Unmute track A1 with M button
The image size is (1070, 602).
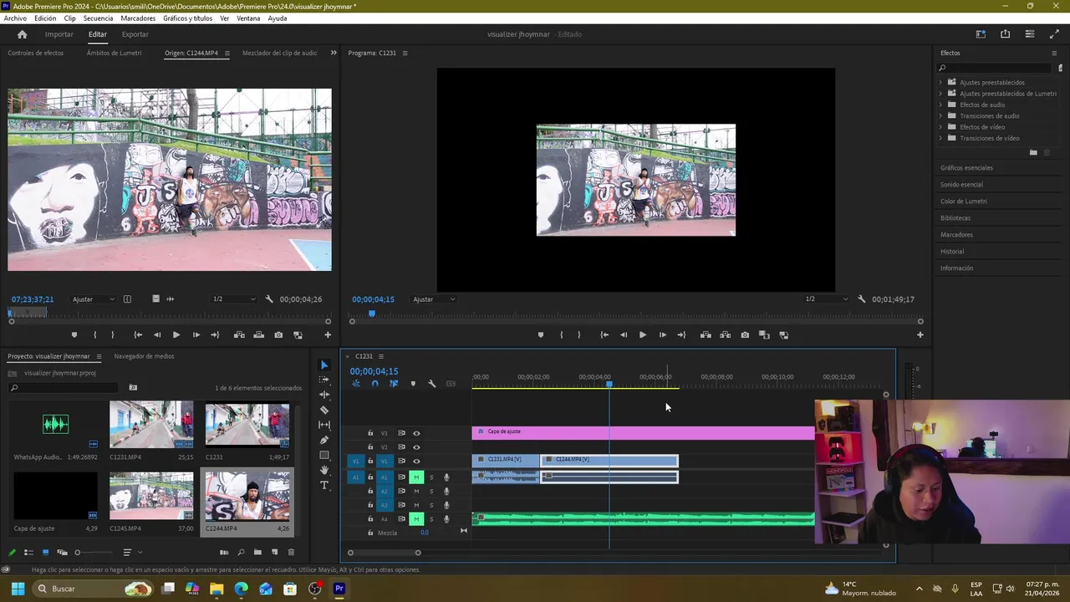pyautogui.click(x=415, y=477)
